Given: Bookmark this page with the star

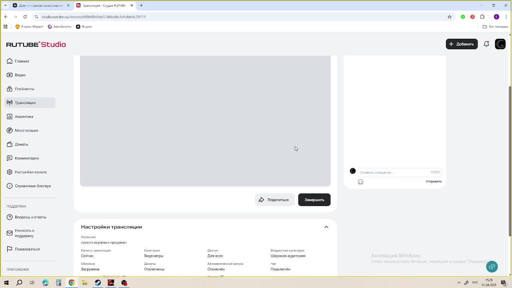Looking at the screenshot, I should point(450,17).
